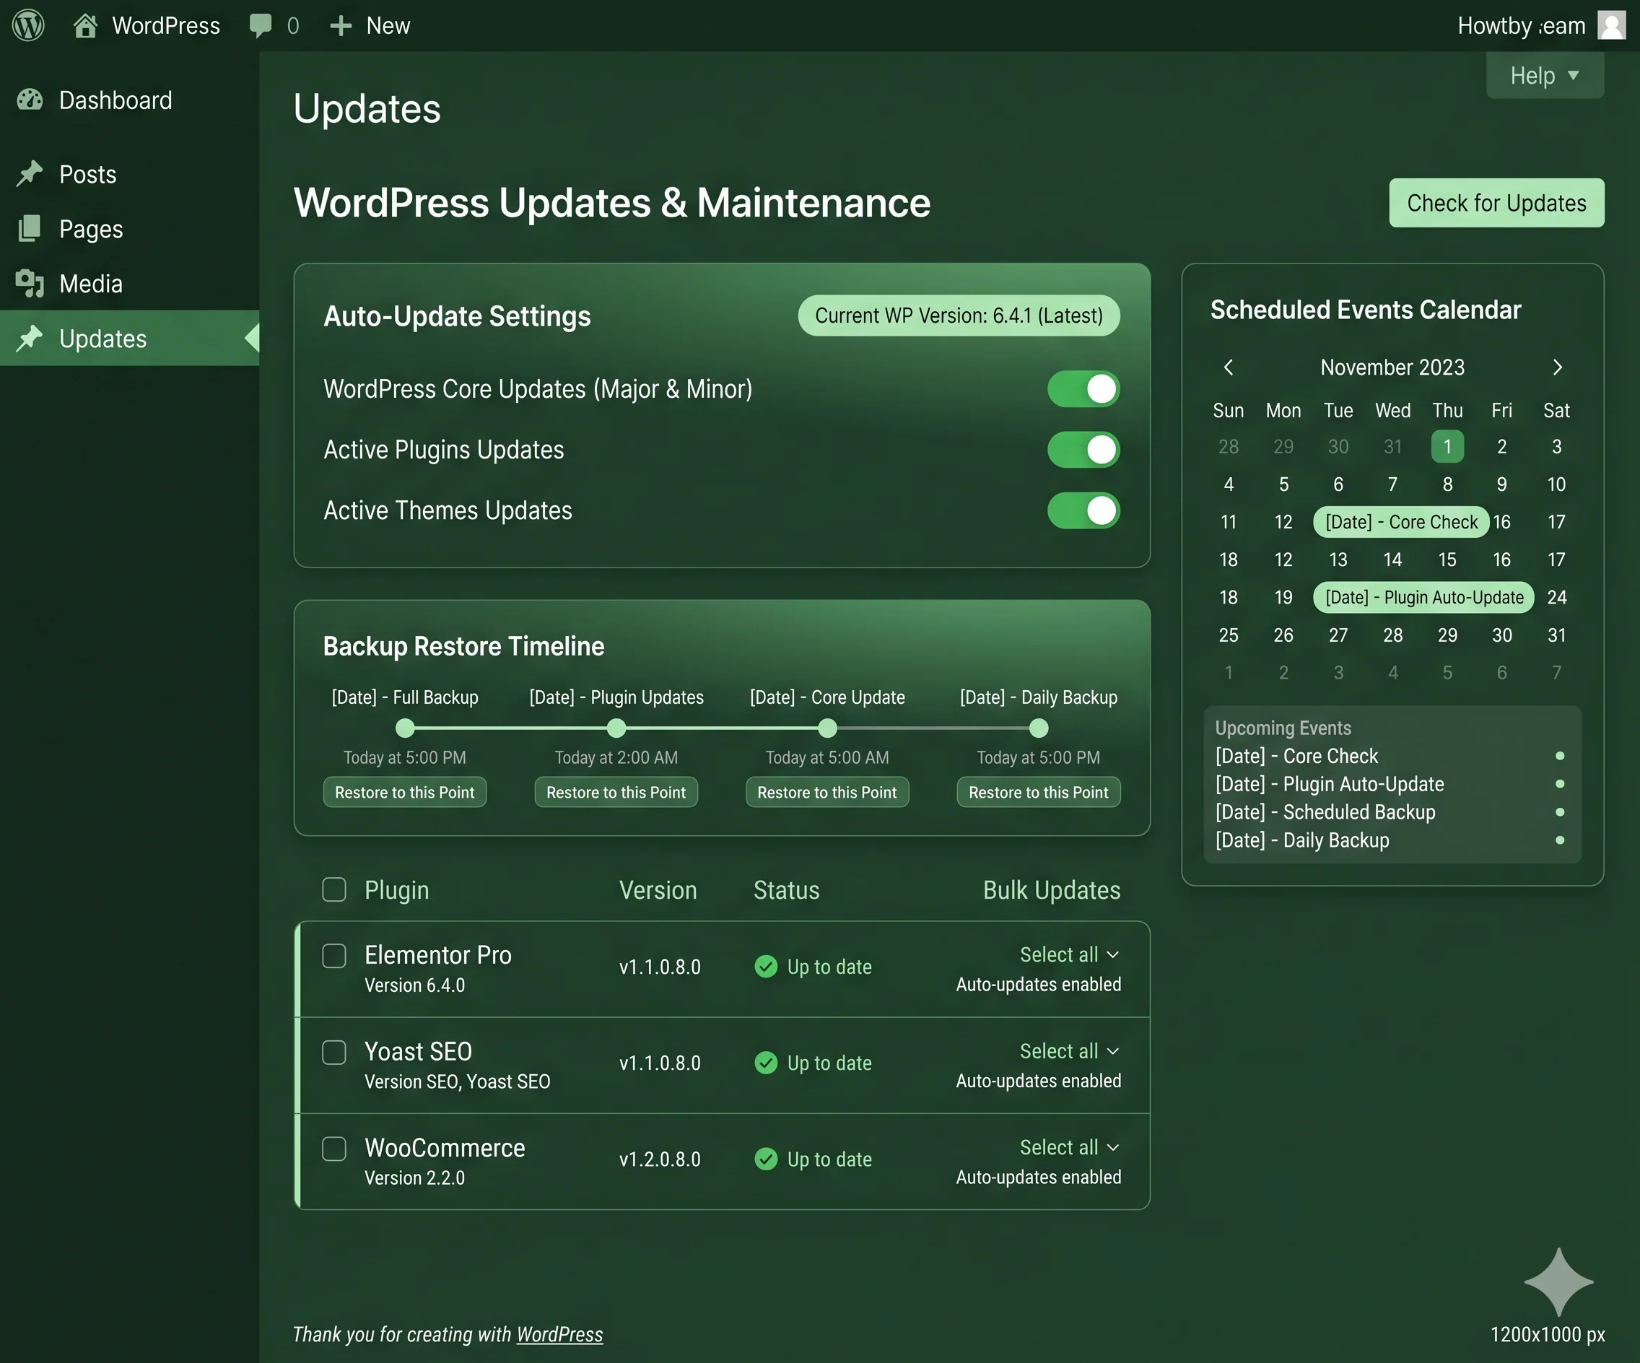The image size is (1640, 1363).
Task: Click the home icon beside WordPress site name
Action: tap(85, 26)
